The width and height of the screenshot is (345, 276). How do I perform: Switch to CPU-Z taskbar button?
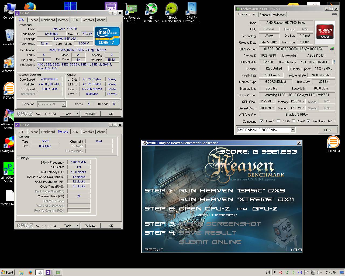pyautogui.click(x=48, y=272)
